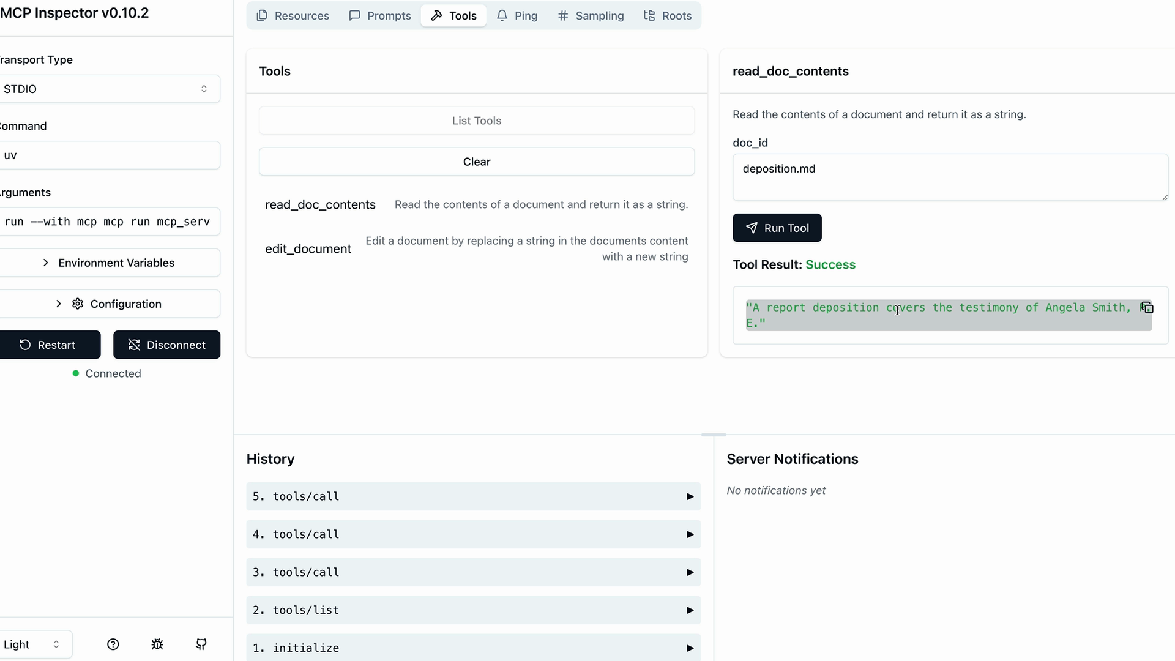Viewport: 1175px width, 661px height.
Task: Click the Server Notifications heading
Action: click(793, 459)
